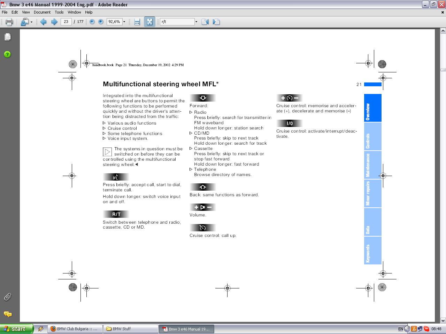
Task: Go to previous page with the left arrow
Action: pos(43,22)
